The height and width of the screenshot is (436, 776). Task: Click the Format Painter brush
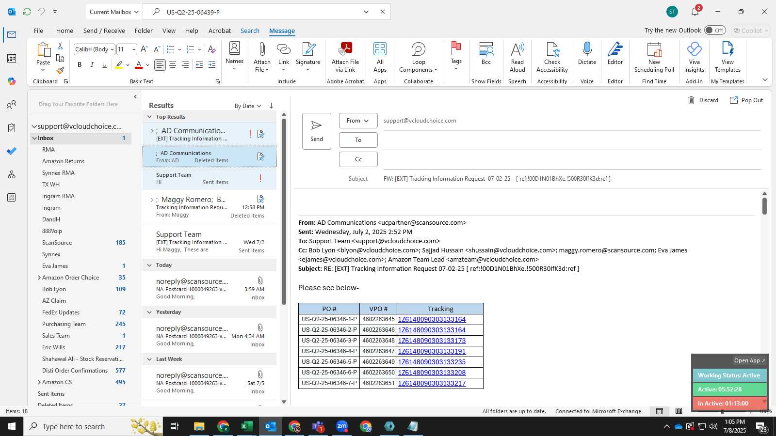(x=60, y=70)
